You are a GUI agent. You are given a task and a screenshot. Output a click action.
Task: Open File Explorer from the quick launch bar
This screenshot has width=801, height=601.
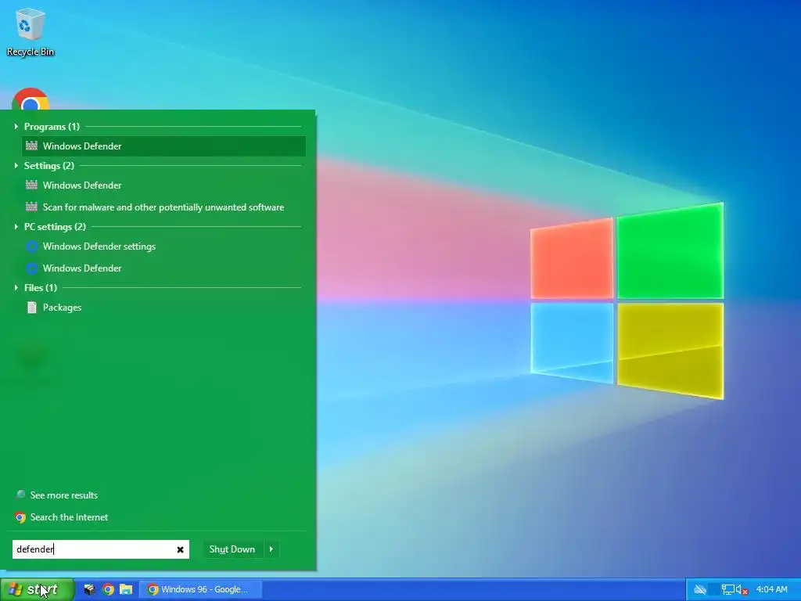(126, 589)
